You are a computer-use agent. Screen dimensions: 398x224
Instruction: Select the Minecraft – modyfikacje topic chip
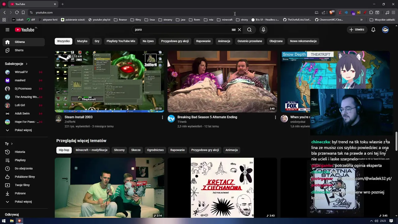point(91,150)
